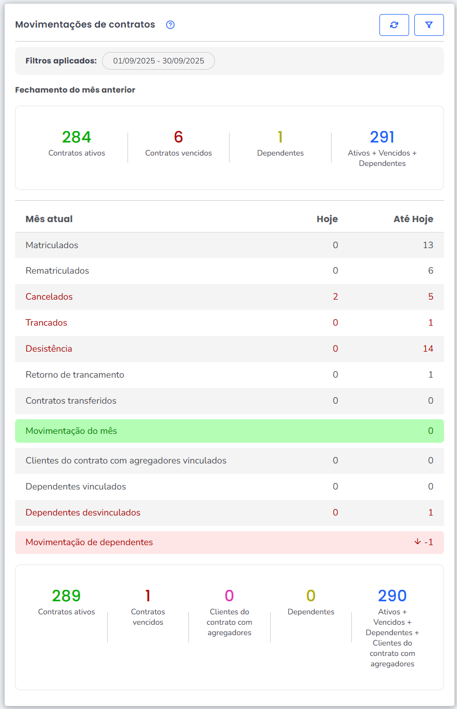
Task: Click the 289 Contratos ativos total
Action: [x=66, y=596]
